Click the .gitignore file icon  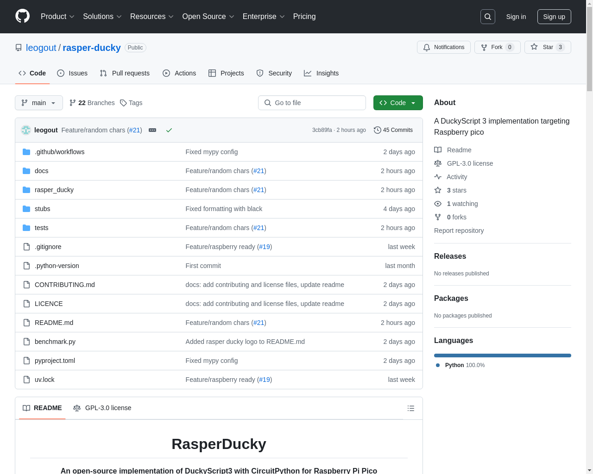26,247
